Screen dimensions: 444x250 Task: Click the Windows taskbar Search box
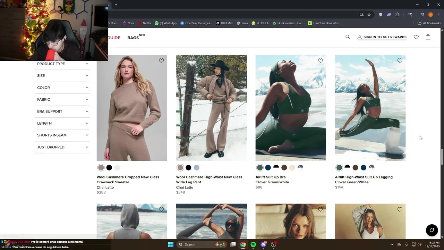pos(202,244)
